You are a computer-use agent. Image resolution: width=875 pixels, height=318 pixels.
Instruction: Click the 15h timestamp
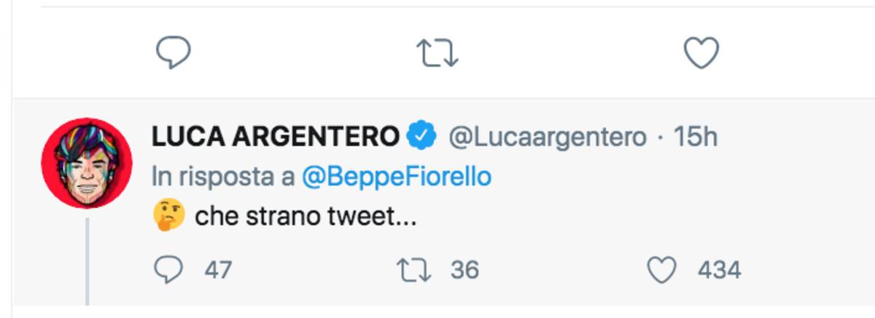696,136
